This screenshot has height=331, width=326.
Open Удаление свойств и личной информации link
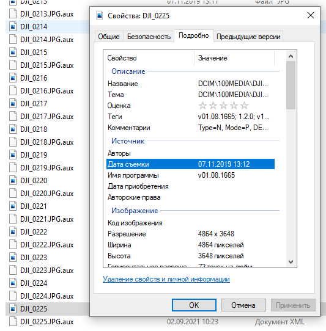click(x=166, y=279)
